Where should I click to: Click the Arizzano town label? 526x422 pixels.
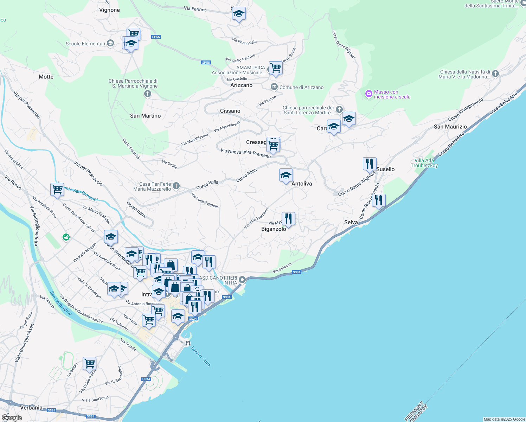pos(242,85)
